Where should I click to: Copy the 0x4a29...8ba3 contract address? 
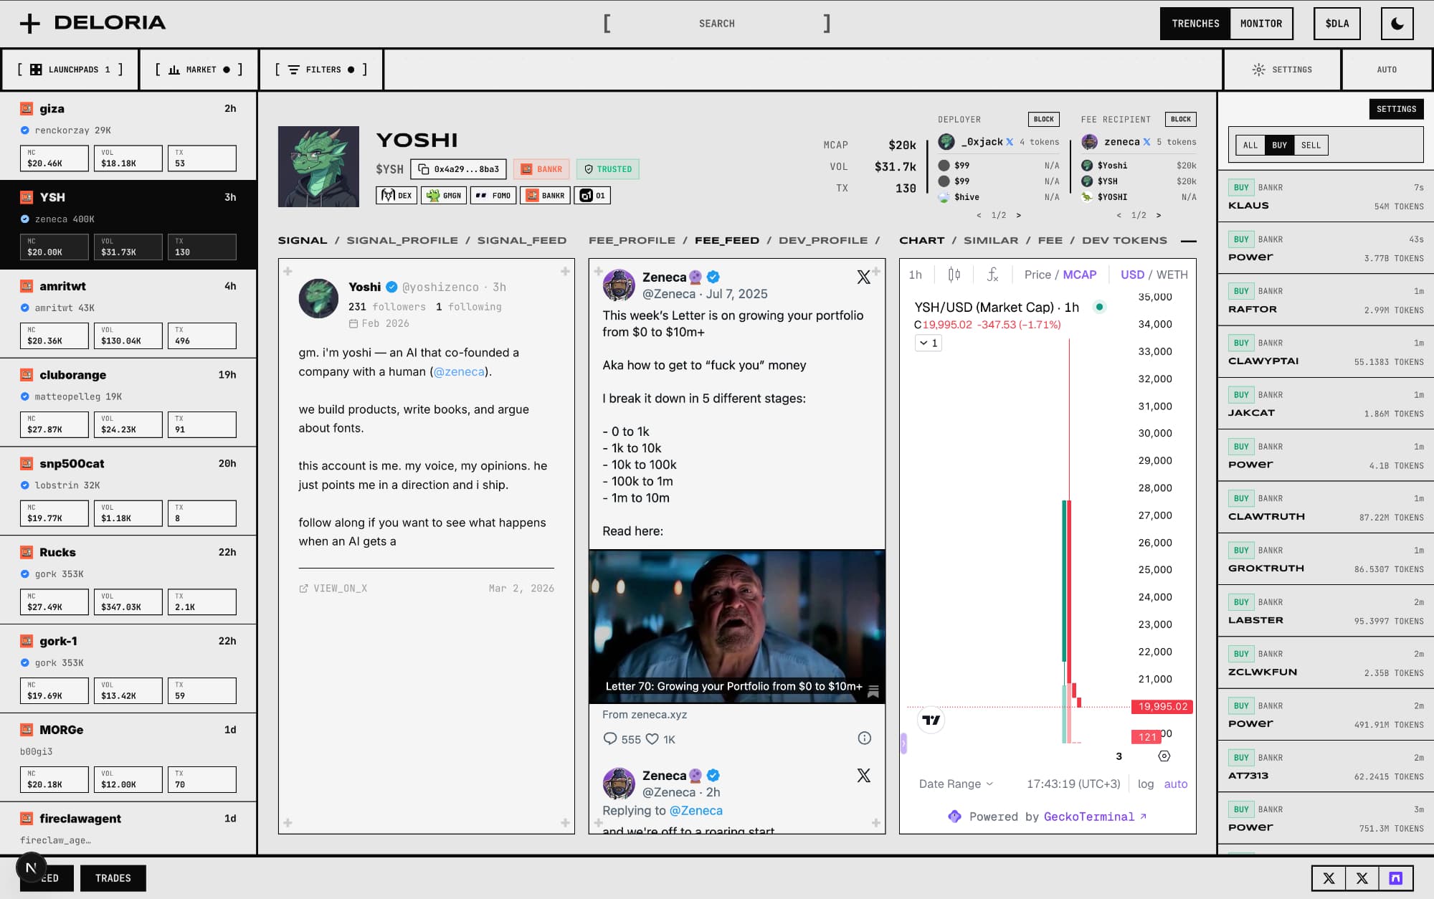459,169
